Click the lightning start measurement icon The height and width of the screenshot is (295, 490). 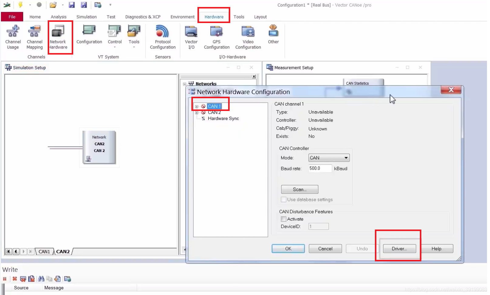[20, 5]
